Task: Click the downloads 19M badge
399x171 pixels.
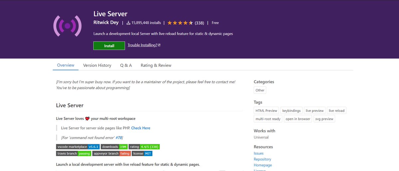Action: [114, 147]
